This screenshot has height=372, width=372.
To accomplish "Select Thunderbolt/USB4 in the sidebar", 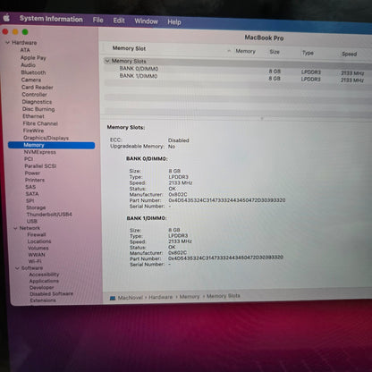I will 49,215.
